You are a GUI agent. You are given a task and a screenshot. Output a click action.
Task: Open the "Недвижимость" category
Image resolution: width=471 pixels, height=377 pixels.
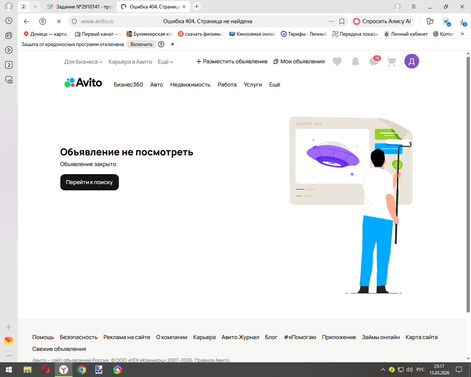point(190,85)
